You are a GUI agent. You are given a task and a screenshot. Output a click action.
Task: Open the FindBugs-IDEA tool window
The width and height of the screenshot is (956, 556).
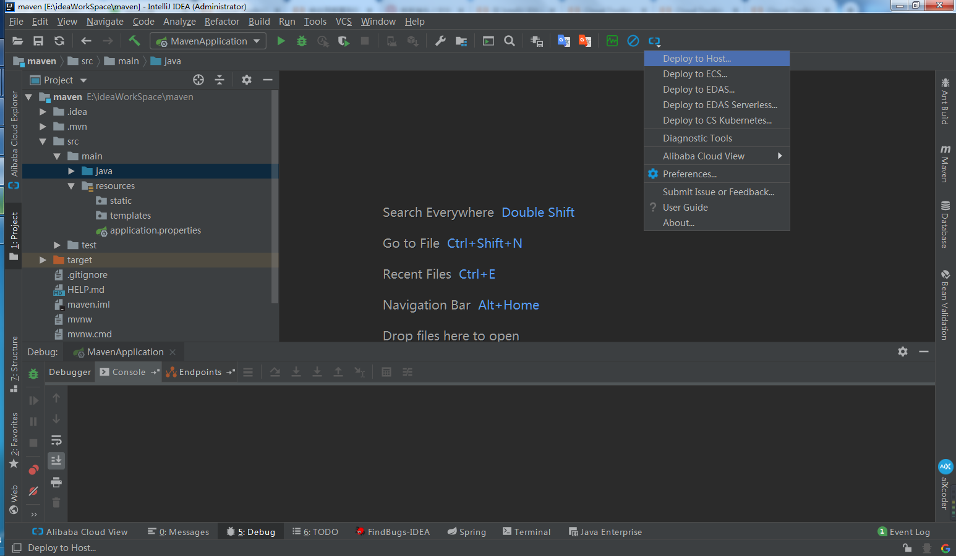393,531
